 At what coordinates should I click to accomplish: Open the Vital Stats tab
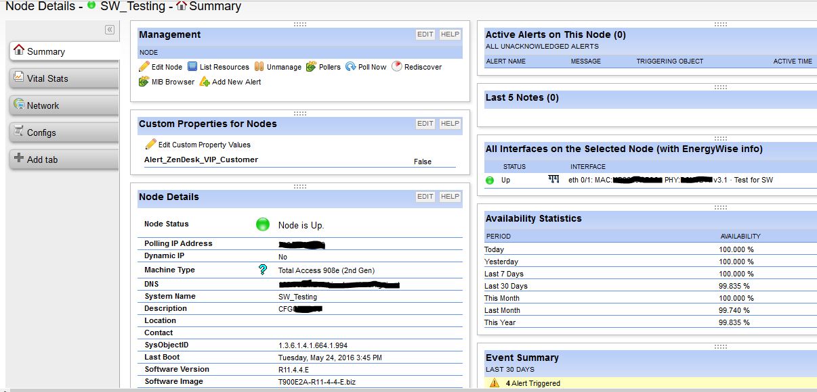coord(64,78)
